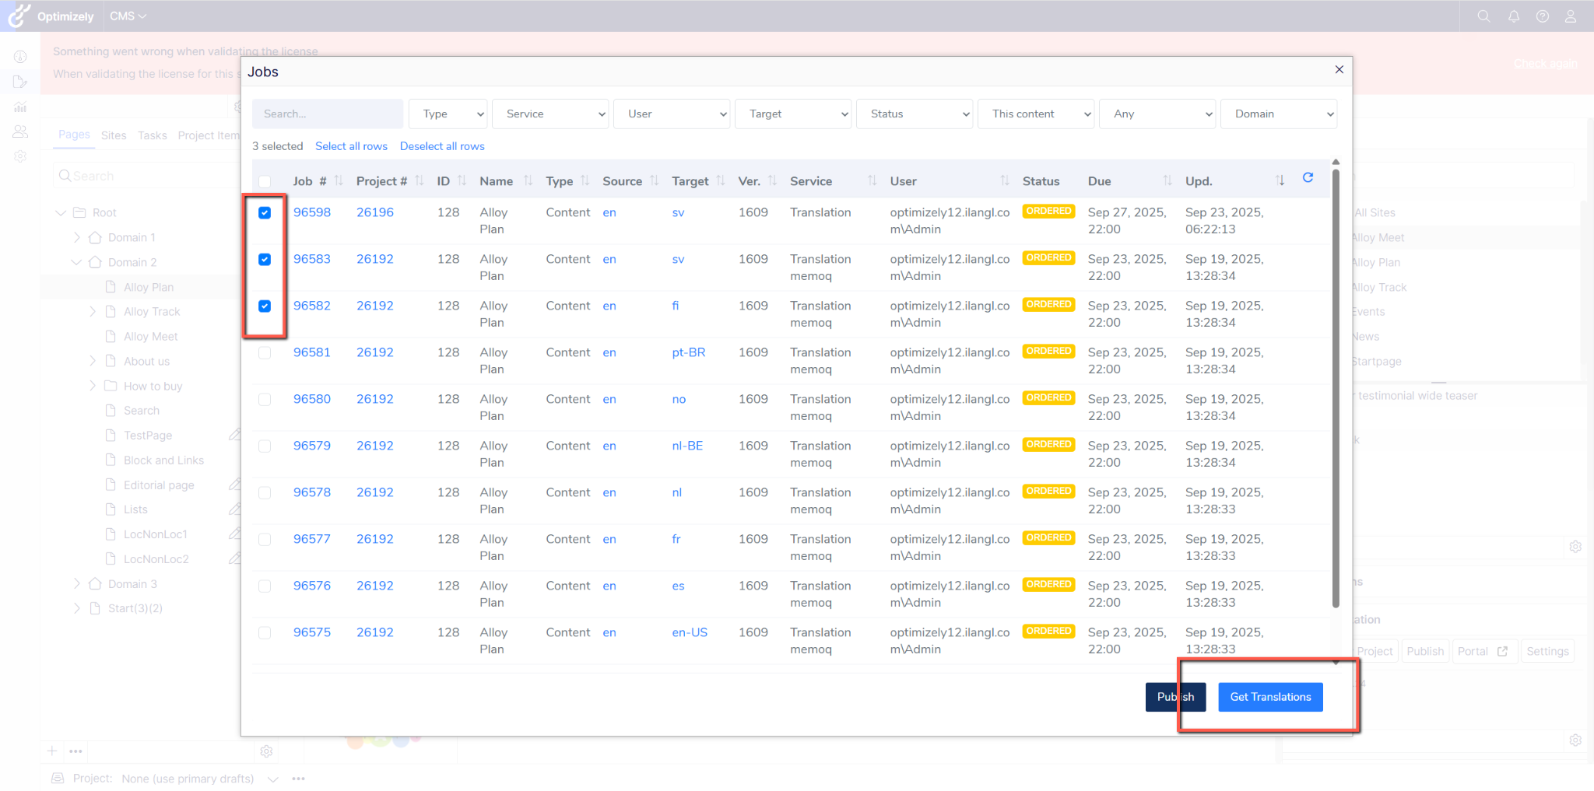Open the user profile icon
1594x791 pixels.
1571,16
